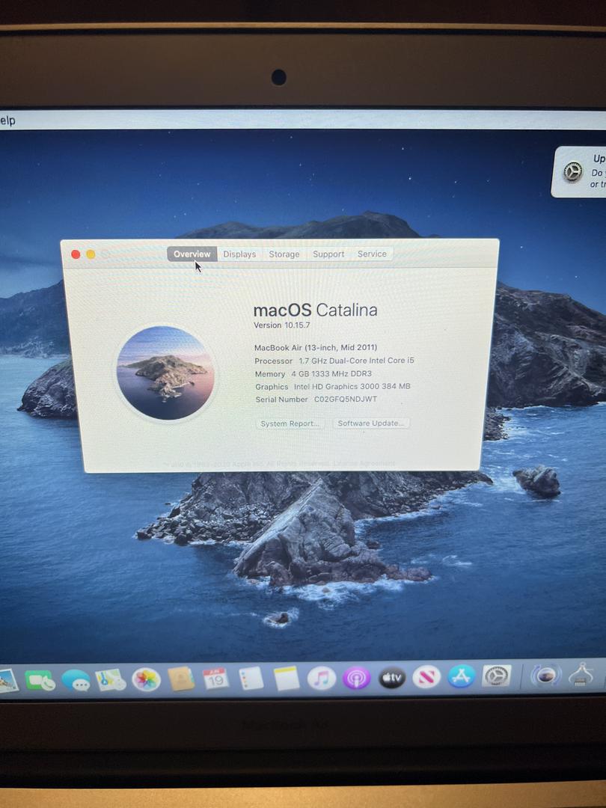Open the App Store from the Dock
This screenshot has width=606, height=808.
461,676
